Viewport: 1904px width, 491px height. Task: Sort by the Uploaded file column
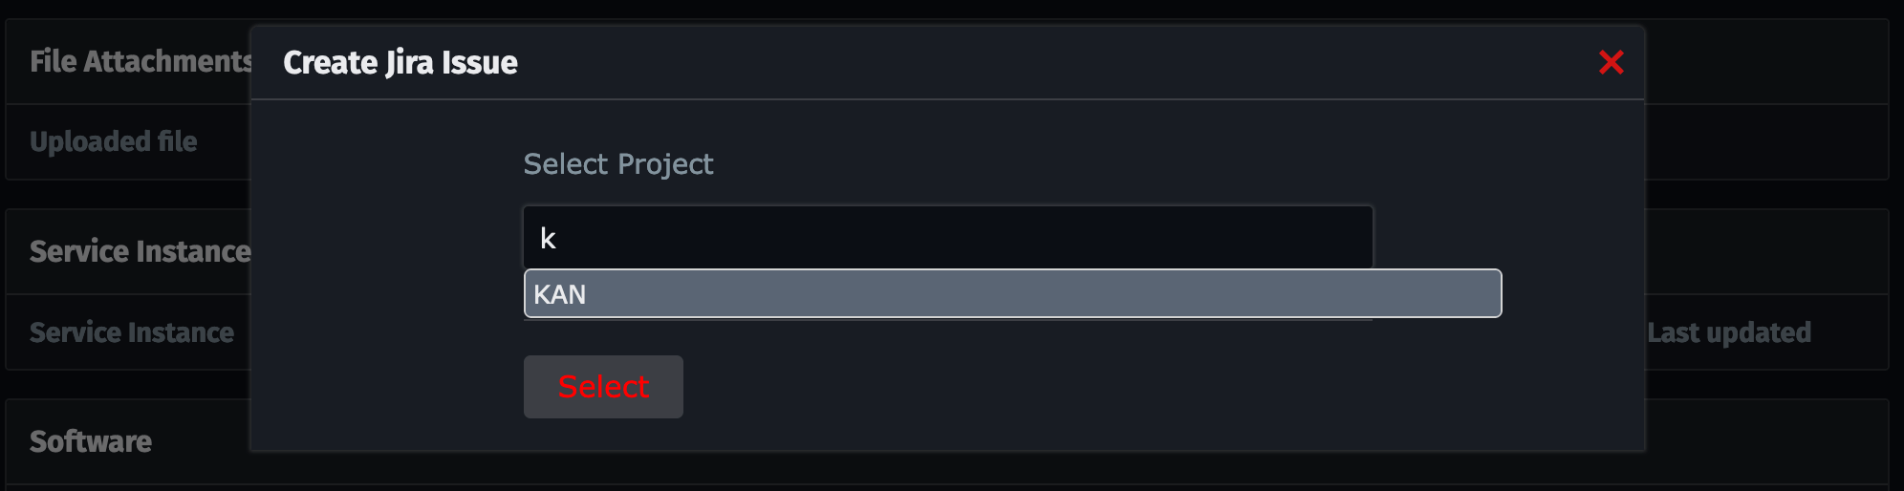click(x=114, y=142)
